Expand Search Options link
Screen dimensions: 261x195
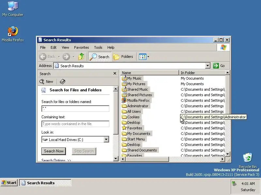tap(56, 160)
